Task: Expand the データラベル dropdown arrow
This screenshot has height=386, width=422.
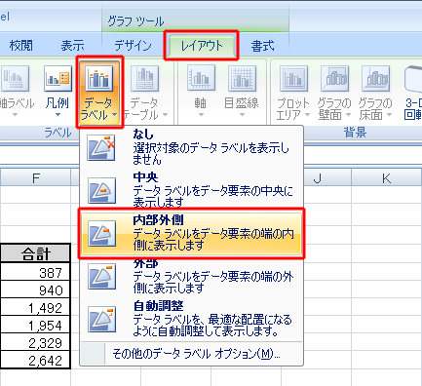Action: tap(114, 115)
